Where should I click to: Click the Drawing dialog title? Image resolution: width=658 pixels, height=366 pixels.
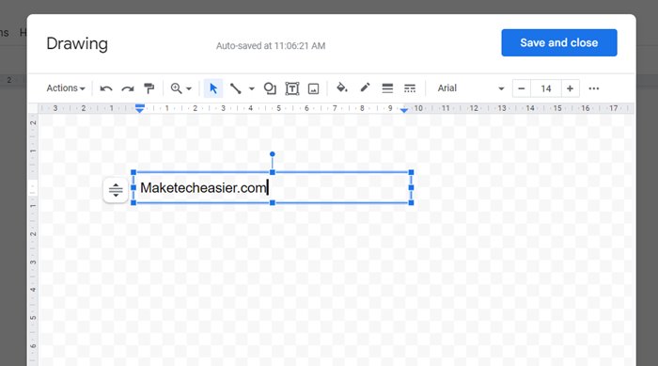pos(77,43)
